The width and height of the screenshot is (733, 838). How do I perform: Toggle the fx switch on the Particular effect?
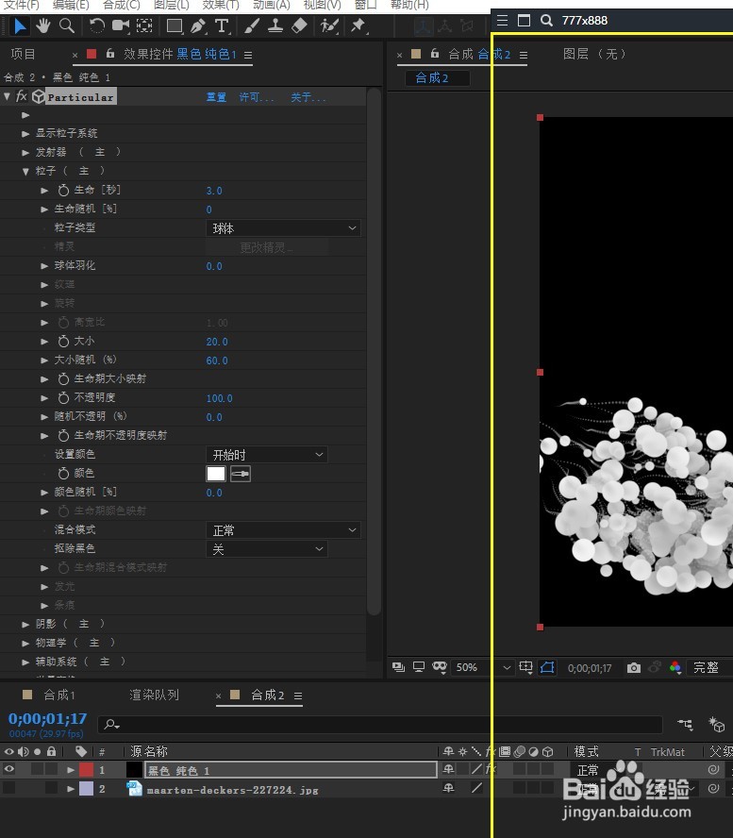tap(21, 96)
